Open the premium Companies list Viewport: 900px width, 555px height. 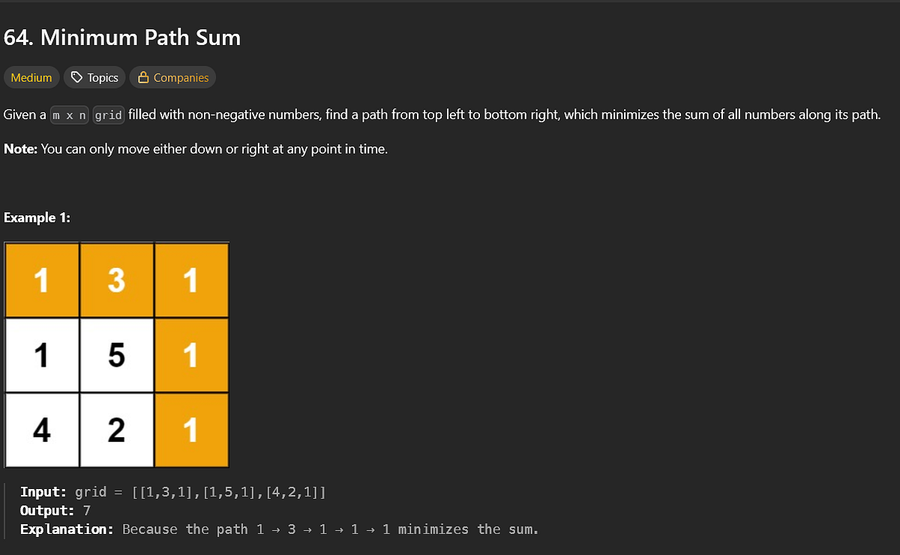tap(172, 77)
